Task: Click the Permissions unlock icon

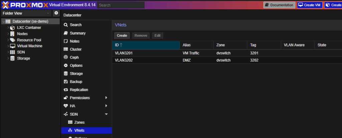Action: (x=66, y=98)
